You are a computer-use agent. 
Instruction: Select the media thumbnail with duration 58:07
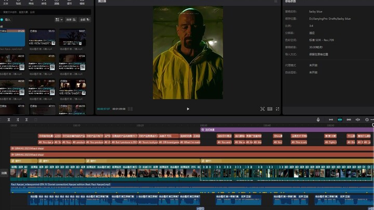tap(73, 38)
